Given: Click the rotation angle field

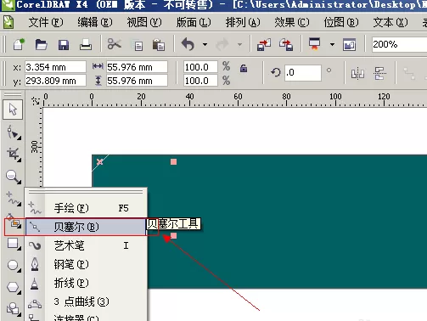Looking at the screenshot, I should (303, 73).
